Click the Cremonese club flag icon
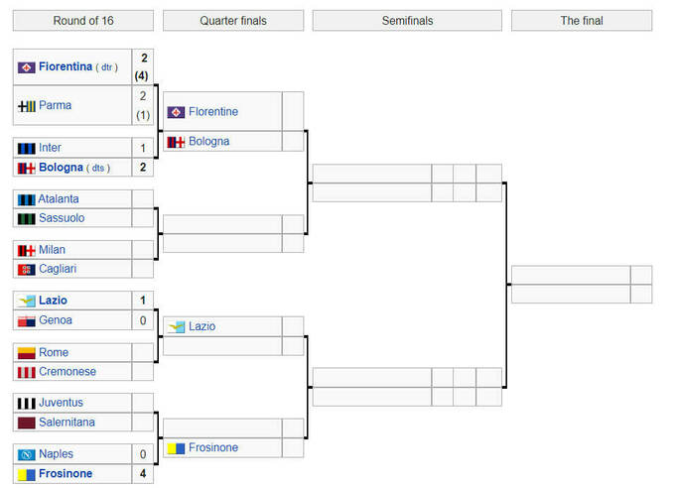675x488 pixels. coord(27,372)
